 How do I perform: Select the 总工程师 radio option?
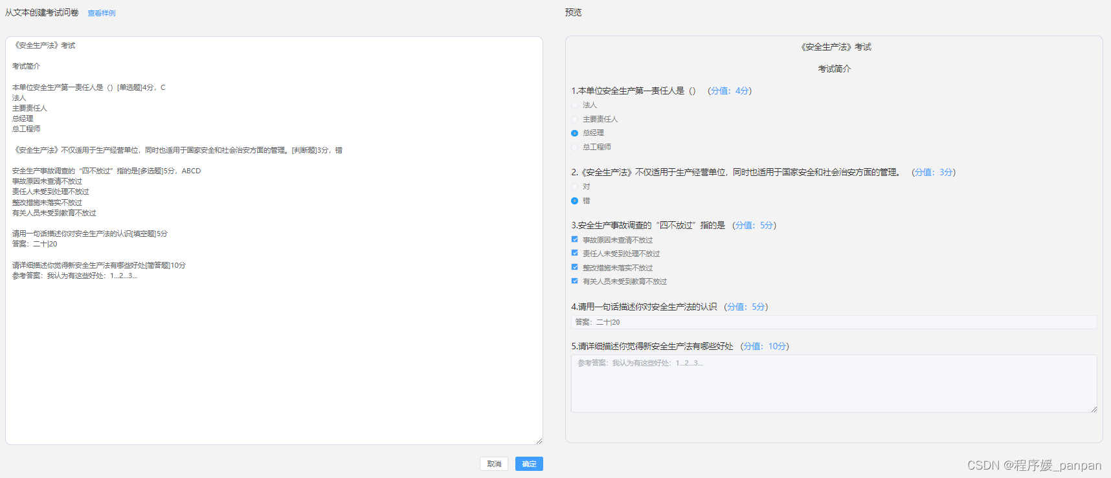pos(574,147)
